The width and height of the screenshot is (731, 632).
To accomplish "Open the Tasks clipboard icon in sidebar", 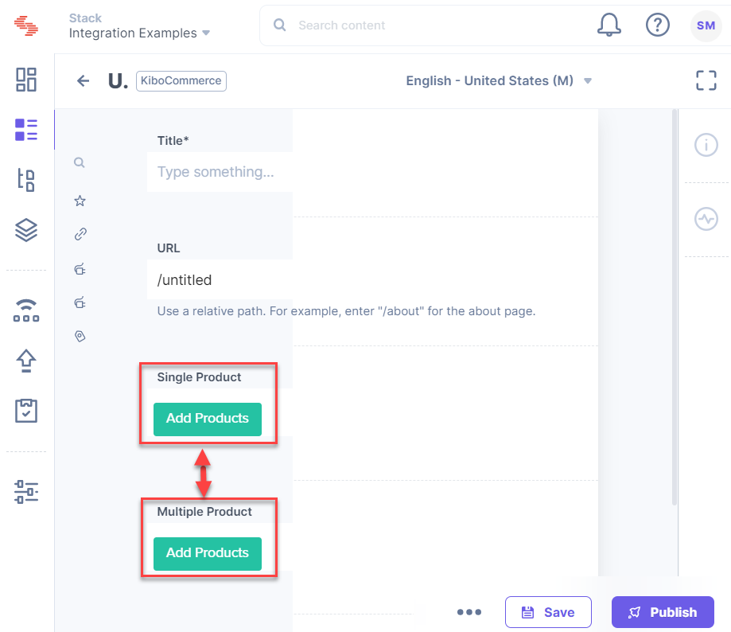I will [25, 411].
